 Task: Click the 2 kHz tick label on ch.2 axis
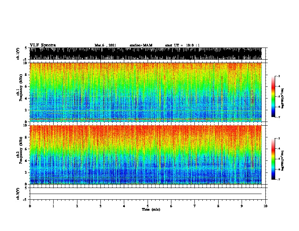click(26, 172)
